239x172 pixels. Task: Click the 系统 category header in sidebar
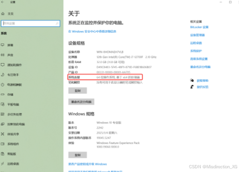4,33
